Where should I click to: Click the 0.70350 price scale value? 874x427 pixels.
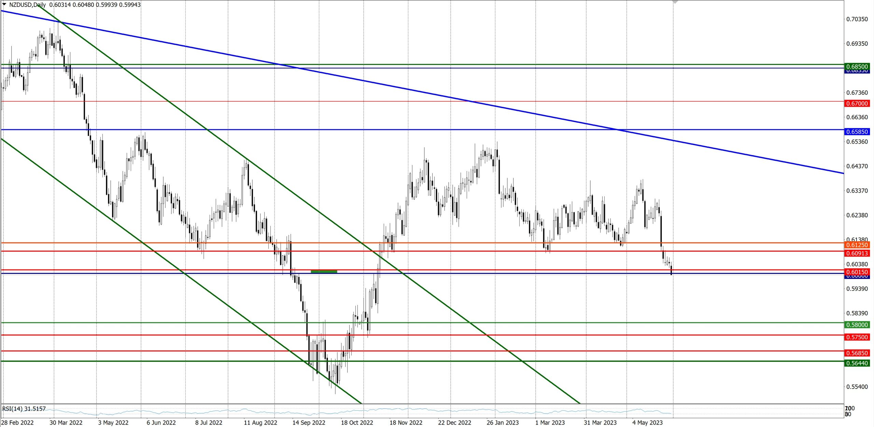click(x=857, y=19)
